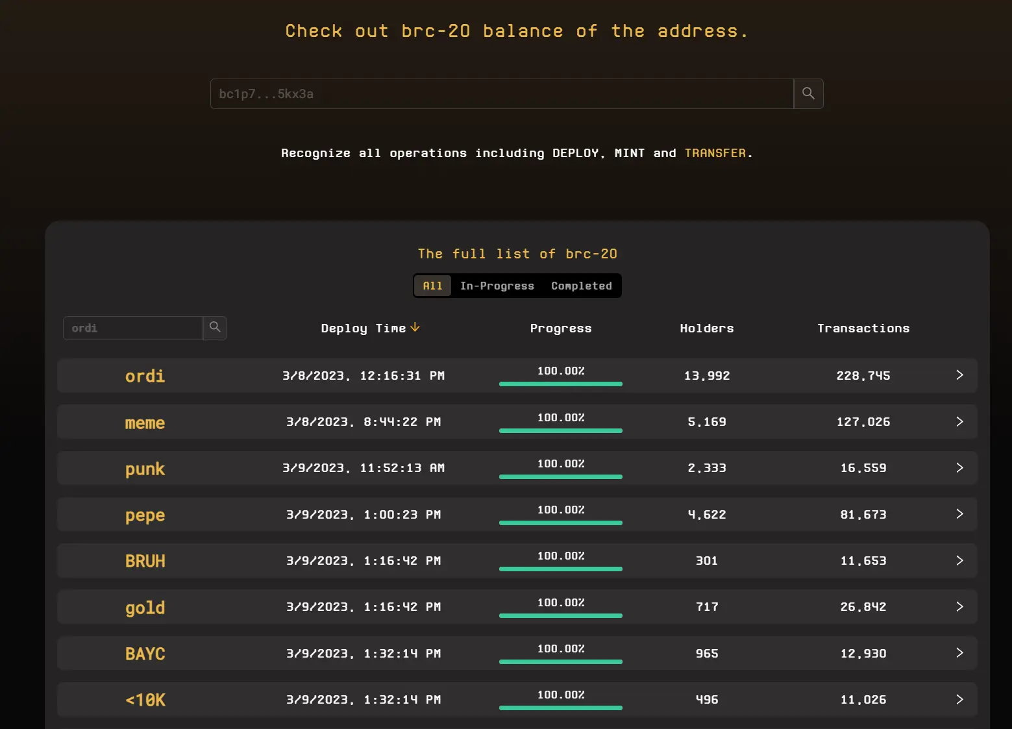1012x729 pixels.
Task: Click ordi 100.00% progress bar
Action: point(561,384)
